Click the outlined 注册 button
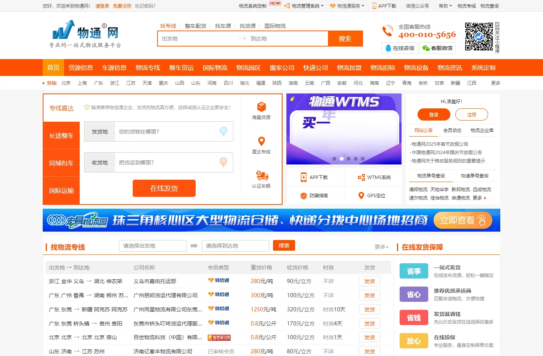Screen dimensions: 543x356 pyautogui.click(x=472, y=114)
